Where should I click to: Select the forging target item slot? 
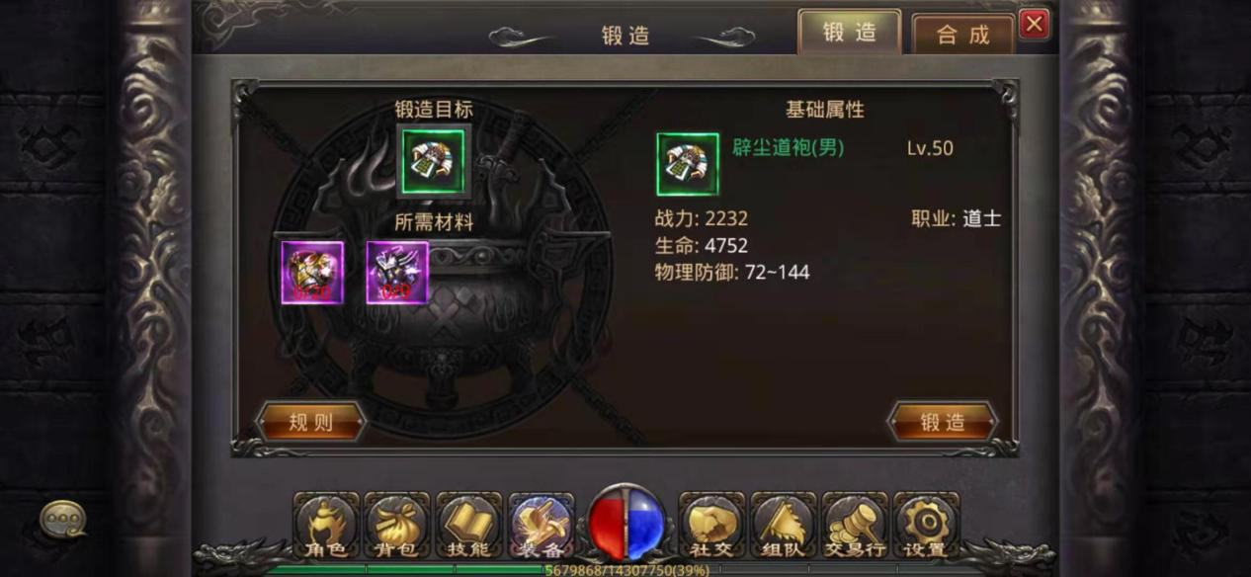click(434, 160)
